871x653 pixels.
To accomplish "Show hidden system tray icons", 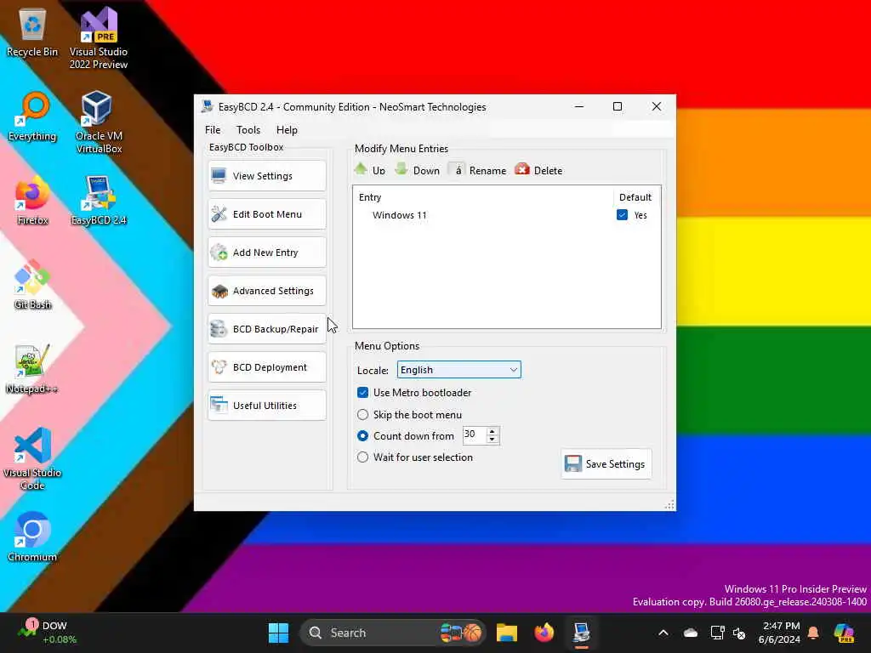I will click(x=663, y=633).
